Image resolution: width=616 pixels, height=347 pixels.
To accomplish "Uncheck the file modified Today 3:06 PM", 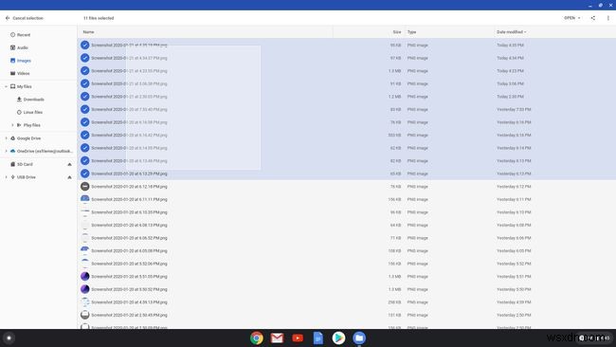I will pyautogui.click(x=85, y=83).
